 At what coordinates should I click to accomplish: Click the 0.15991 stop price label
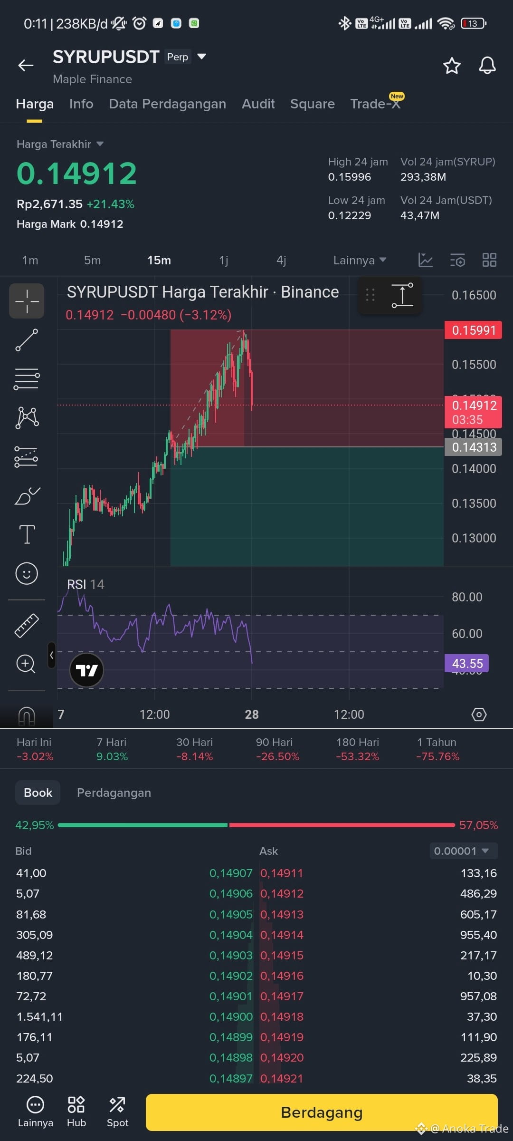[473, 330]
